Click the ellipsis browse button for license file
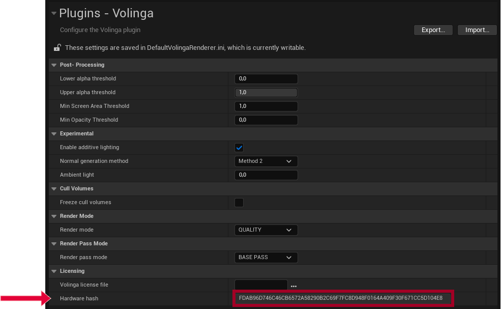501x309 pixels. point(293,286)
